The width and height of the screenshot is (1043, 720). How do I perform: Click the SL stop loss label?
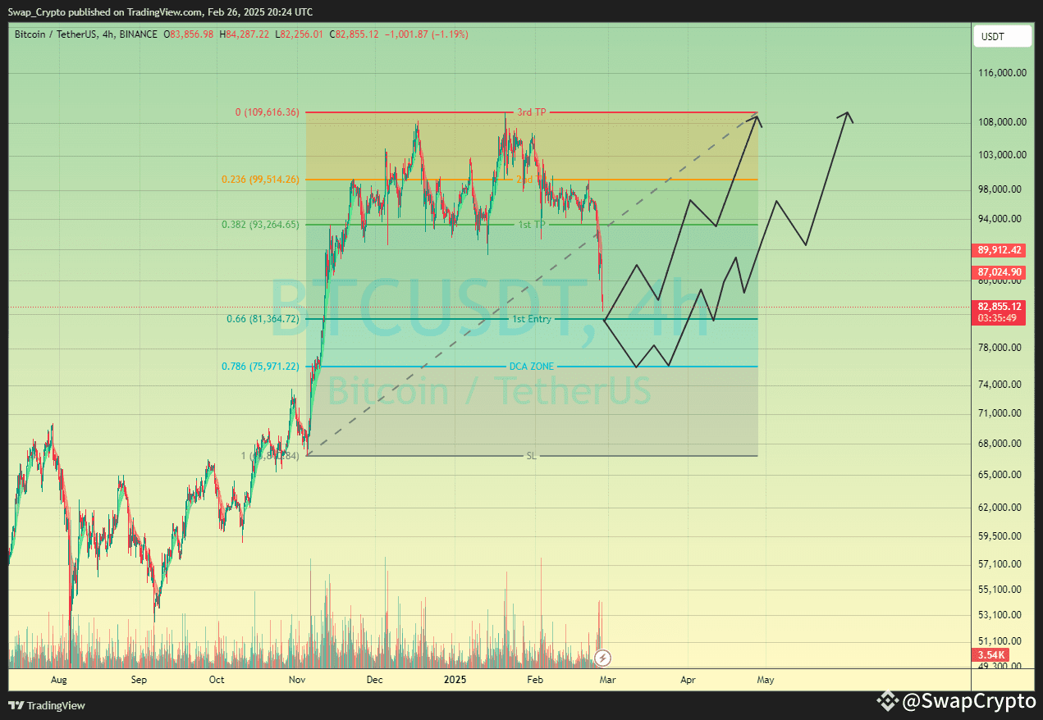531,455
